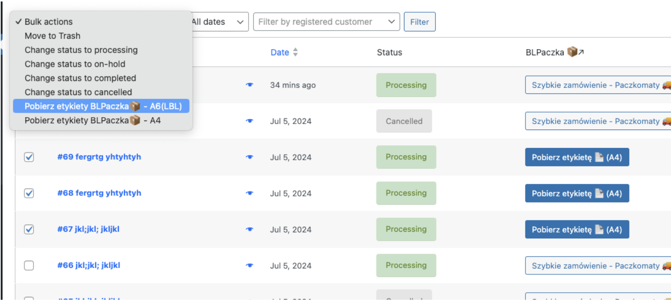Click Processing badge in 34 mins ago row
This screenshot has width=671, height=302.
[x=406, y=85]
